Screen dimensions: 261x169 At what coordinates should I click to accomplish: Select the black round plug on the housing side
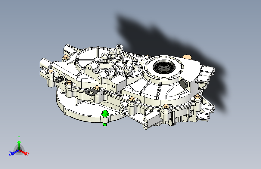(x=184, y=84)
